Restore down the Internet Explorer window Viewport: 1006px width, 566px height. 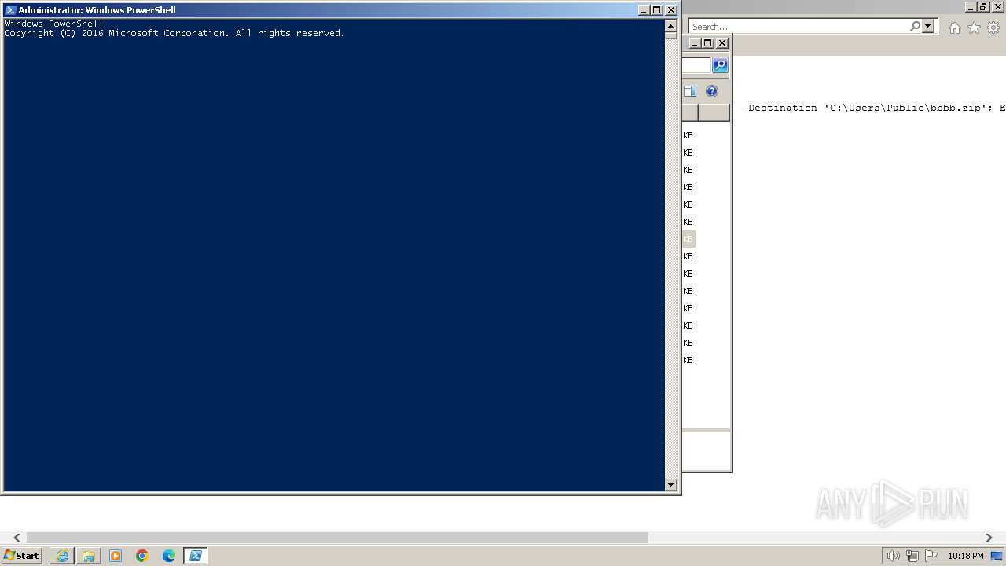(983, 7)
